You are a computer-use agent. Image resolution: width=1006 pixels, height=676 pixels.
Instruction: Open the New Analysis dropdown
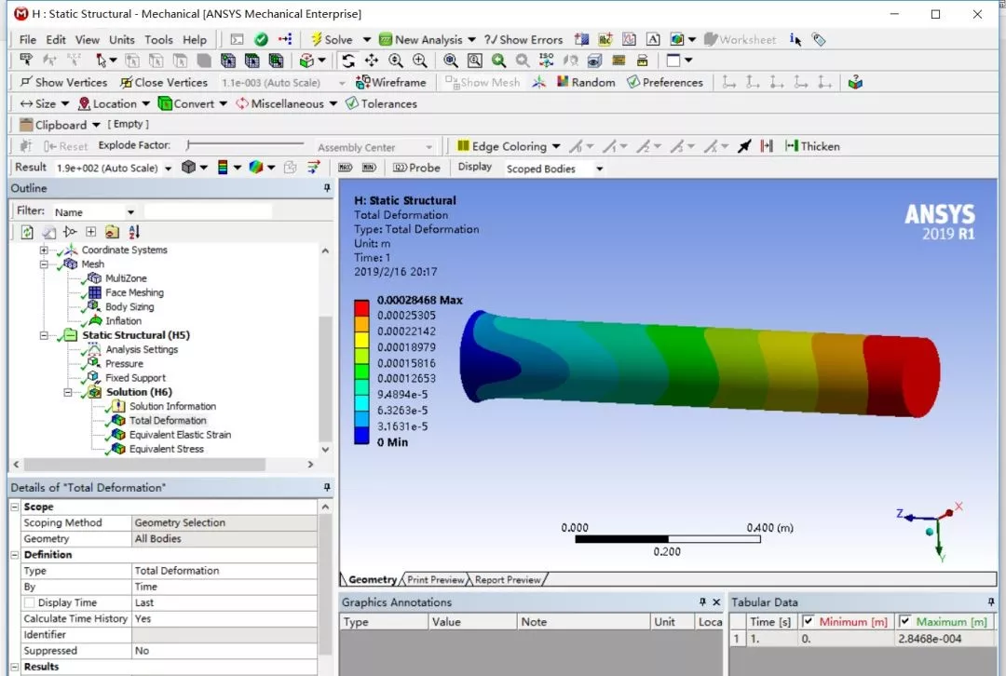point(471,40)
